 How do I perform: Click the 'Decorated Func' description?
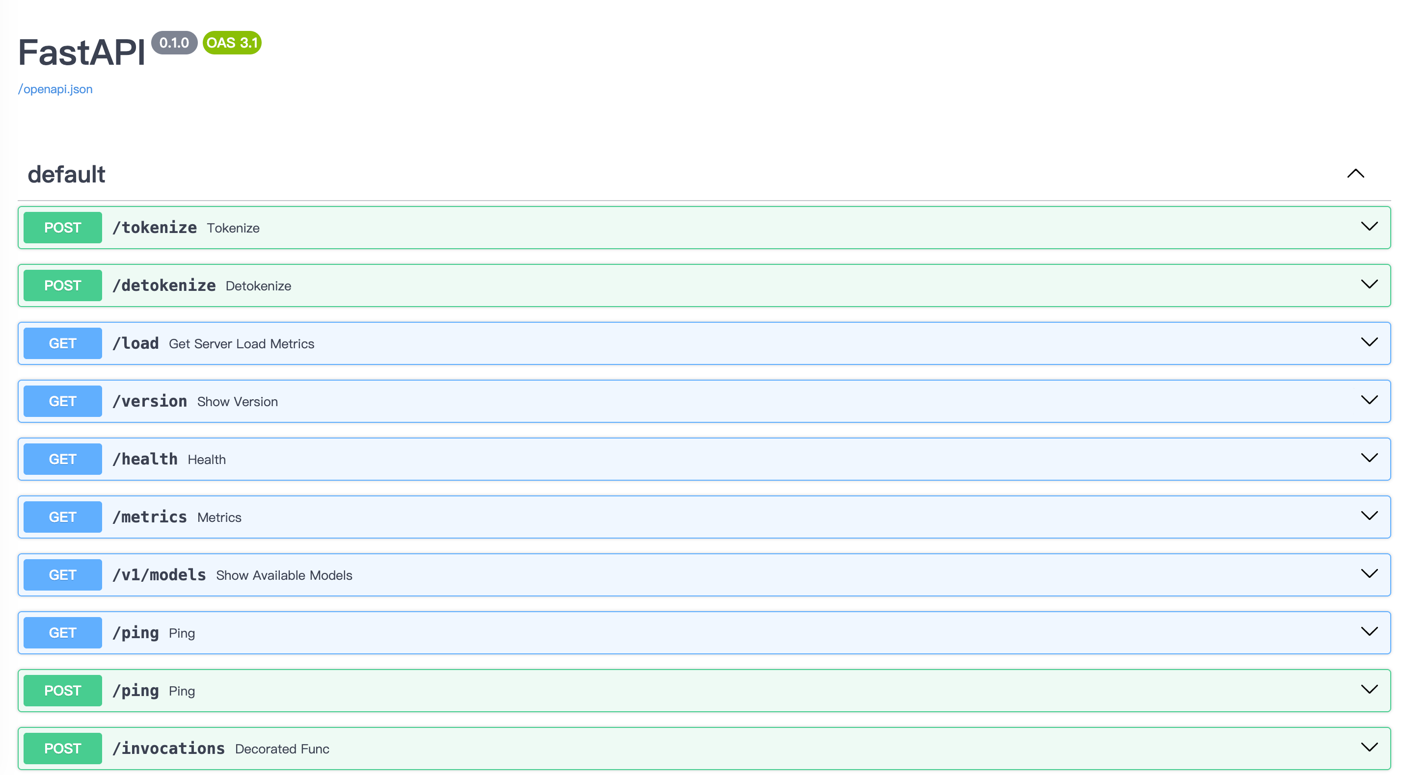pos(282,749)
